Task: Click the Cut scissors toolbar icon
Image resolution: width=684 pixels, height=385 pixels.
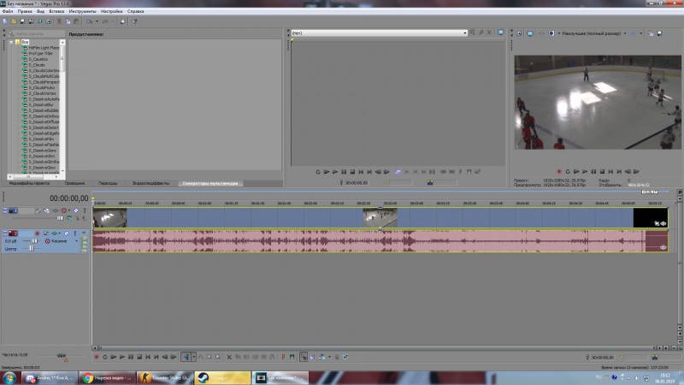Action: tap(59, 21)
